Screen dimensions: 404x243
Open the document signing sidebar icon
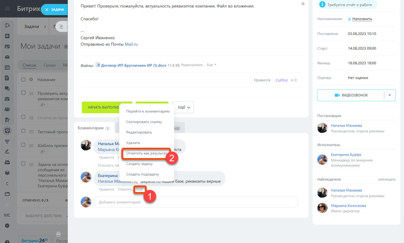(x=7, y=120)
